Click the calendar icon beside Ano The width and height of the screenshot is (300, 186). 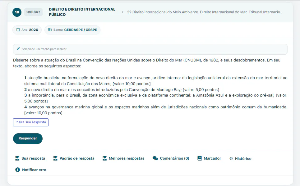point(18,29)
